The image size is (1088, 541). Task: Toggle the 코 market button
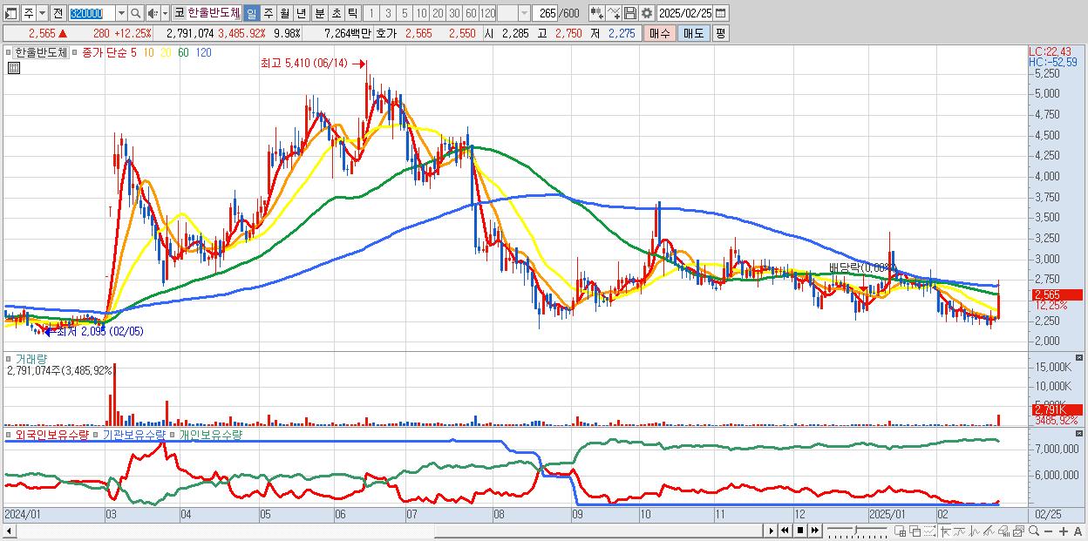(x=179, y=13)
